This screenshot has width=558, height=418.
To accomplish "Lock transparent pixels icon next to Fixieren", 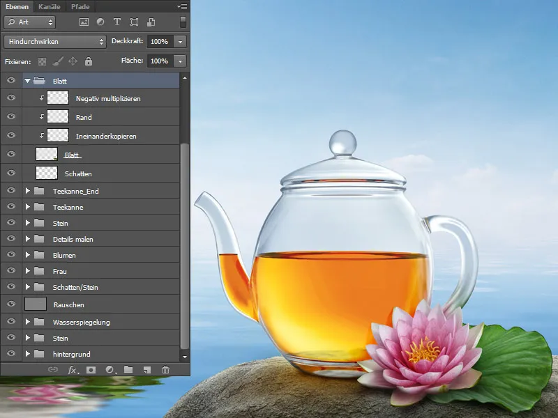I will 43,61.
